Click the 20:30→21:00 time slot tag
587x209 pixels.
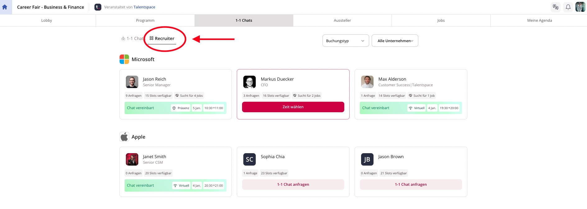coord(214,185)
